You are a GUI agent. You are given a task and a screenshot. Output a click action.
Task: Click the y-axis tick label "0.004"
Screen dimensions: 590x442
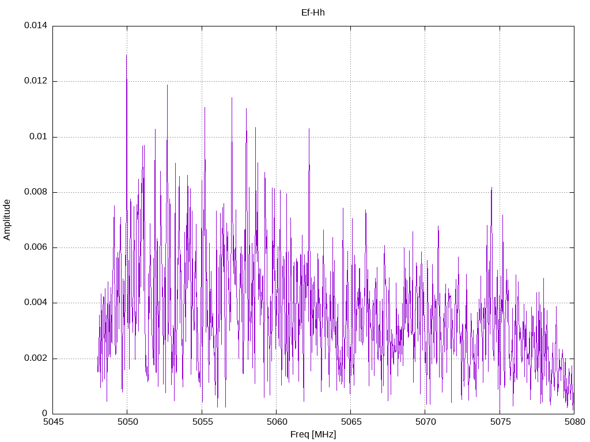pos(36,303)
